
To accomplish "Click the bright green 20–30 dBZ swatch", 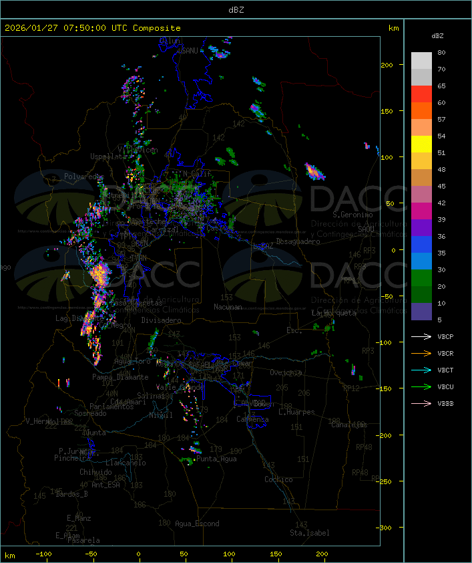I will click(x=421, y=278).
